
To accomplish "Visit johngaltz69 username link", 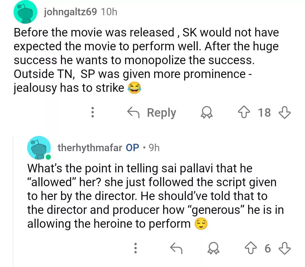I will tap(71, 12).
